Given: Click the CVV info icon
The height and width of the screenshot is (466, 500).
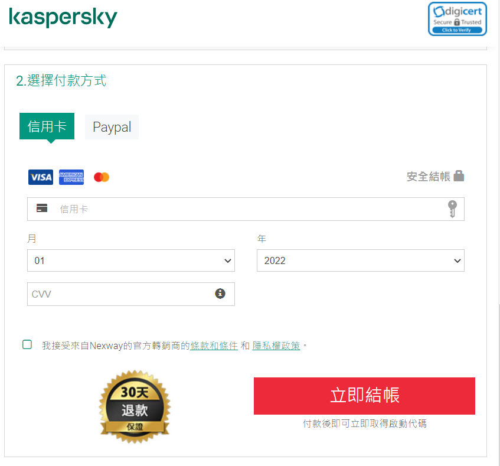Looking at the screenshot, I should 220,294.
